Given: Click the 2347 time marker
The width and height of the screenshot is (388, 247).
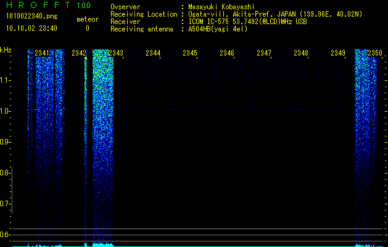Looking at the screenshot, I should point(264,52).
